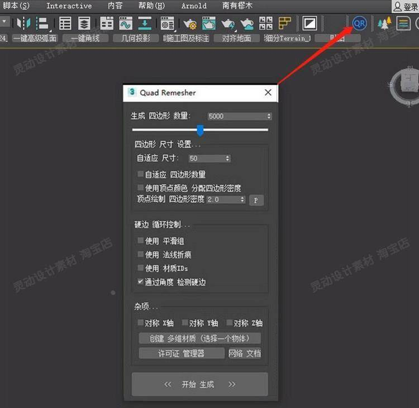Click 创建 多维材质 button
Screen dimensions: 419x408
(x=199, y=339)
